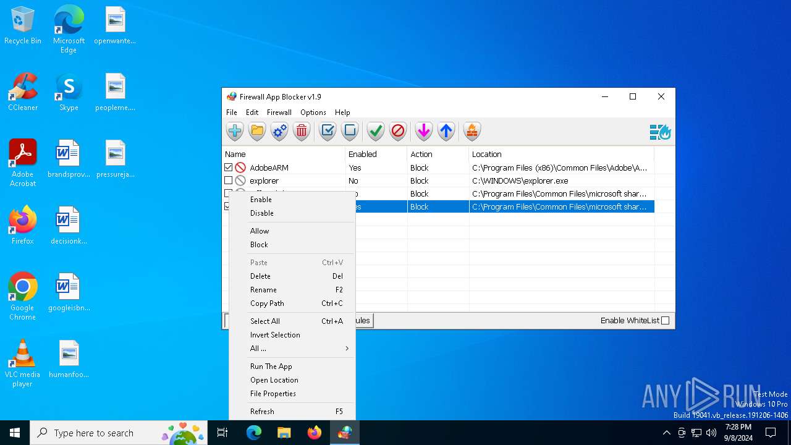The image size is (791, 445).
Task: Click the empty-box Disable toolbar icon
Action: (x=350, y=131)
